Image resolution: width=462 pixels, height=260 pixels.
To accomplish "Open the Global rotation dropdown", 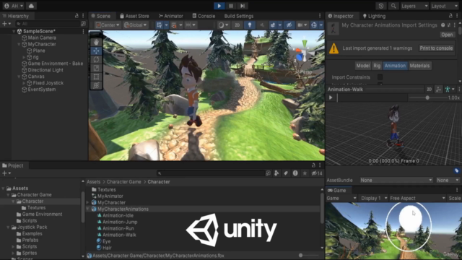I will pos(136,25).
